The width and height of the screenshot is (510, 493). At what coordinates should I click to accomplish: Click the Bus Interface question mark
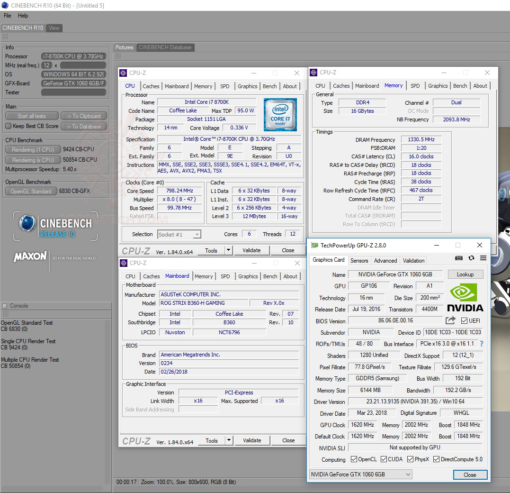(x=482, y=344)
